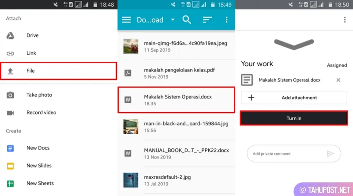Open the overflow menu in Downloads toolbar
Image resolution: width=353 pixels, height=196 pixels.
pos(226,20)
